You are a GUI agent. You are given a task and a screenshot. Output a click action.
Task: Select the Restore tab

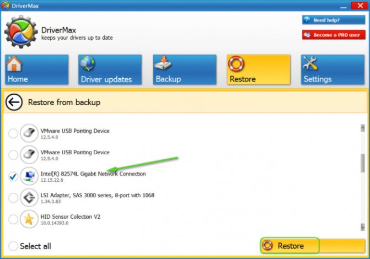pos(259,69)
